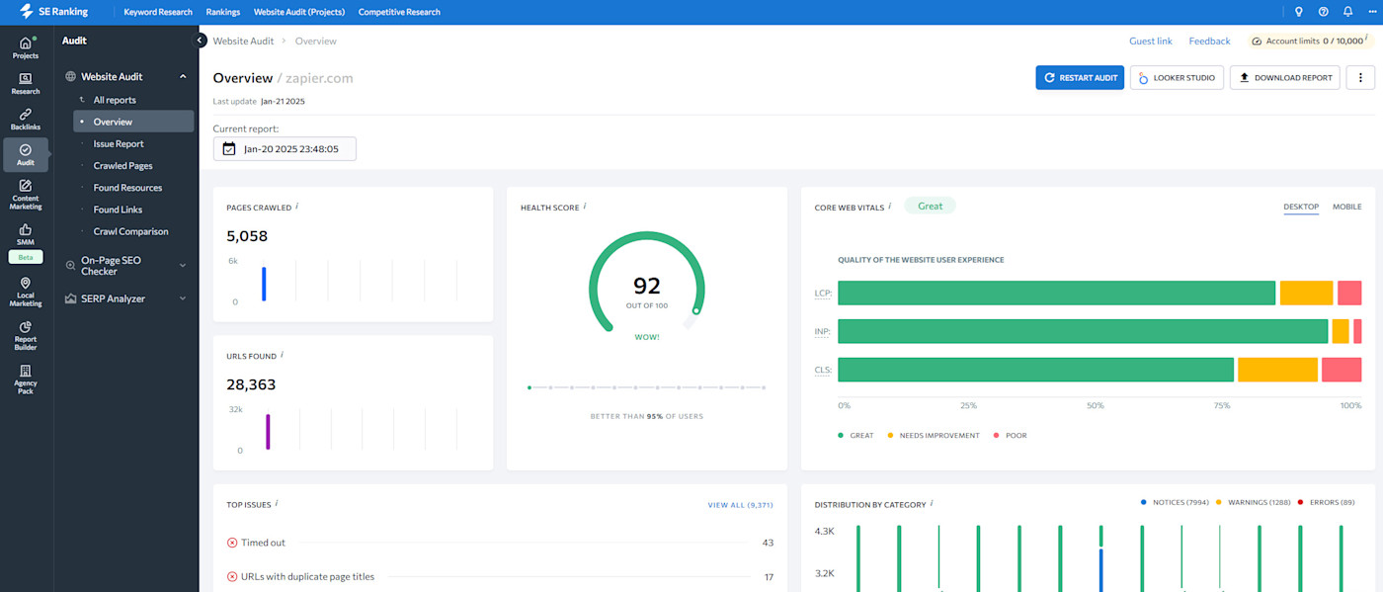
Task: Open Issue Report in the sidebar
Action: tap(119, 144)
